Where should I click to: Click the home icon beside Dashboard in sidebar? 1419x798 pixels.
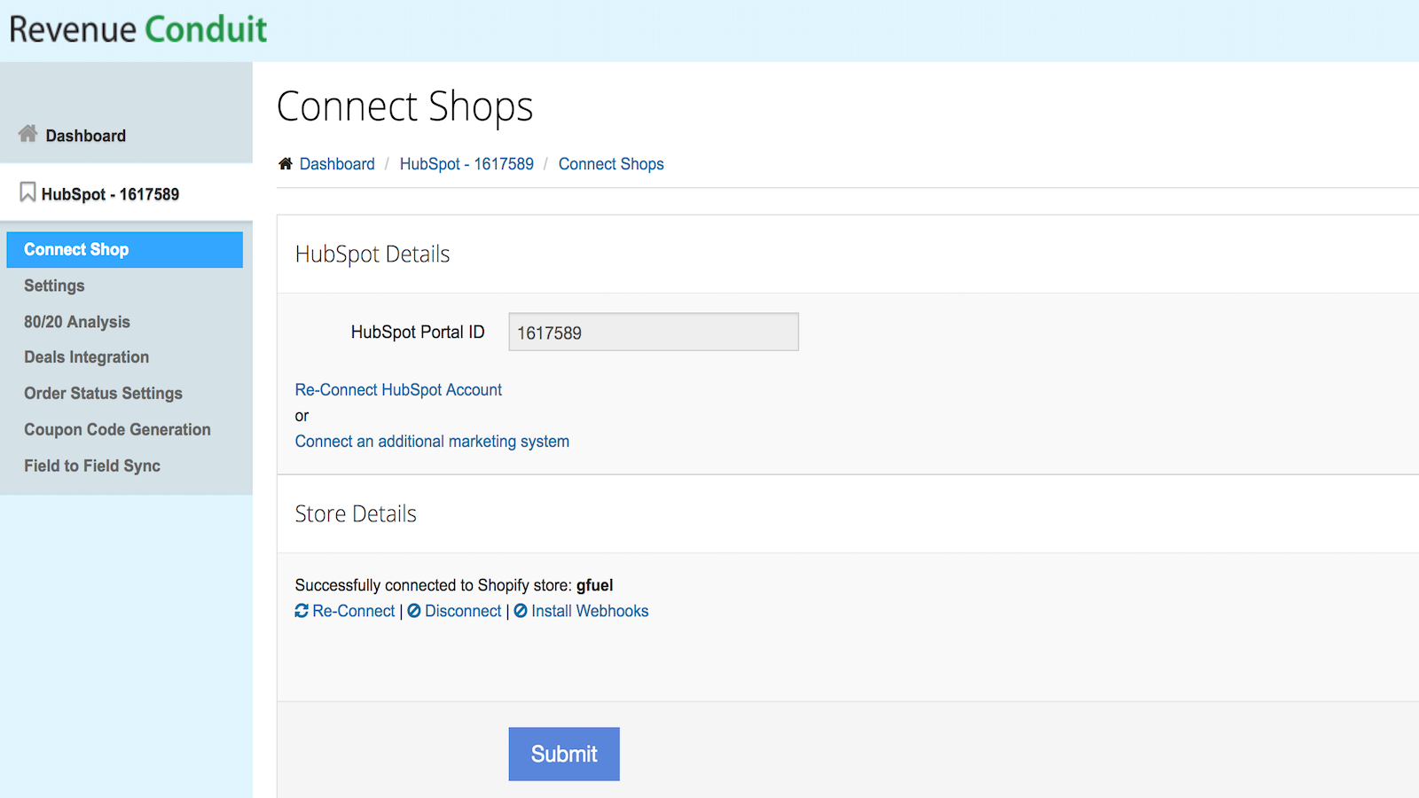pyautogui.click(x=27, y=134)
